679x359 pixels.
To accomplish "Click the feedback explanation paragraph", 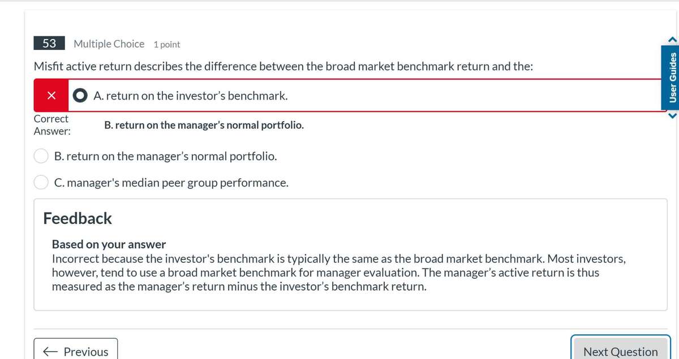I will 339,273.
